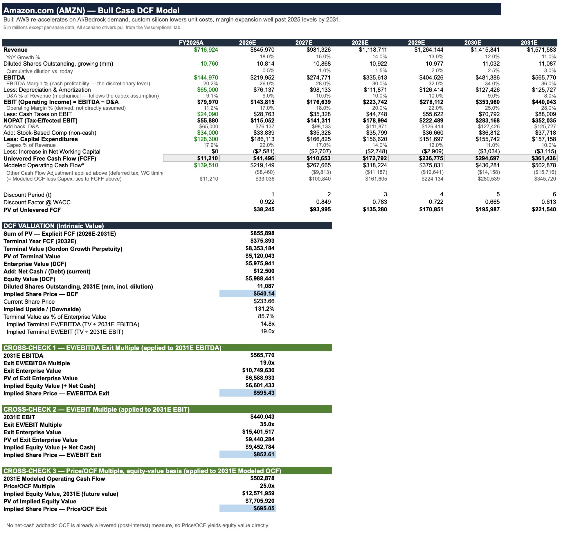This screenshot has width=569, height=533.
Task: Select the CROSS-CHECK 1 EV/EBITDA header bar
Action: click(167, 347)
